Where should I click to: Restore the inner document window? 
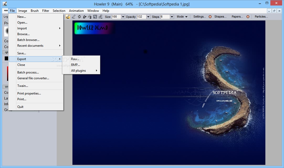[x=274, y=11]
